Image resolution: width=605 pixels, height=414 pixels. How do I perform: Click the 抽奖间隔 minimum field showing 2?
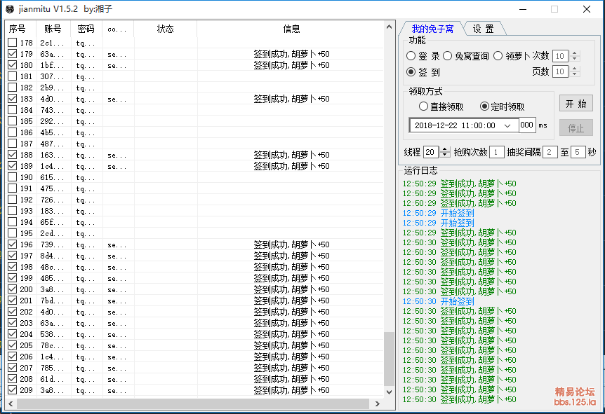tap(549, 152)
